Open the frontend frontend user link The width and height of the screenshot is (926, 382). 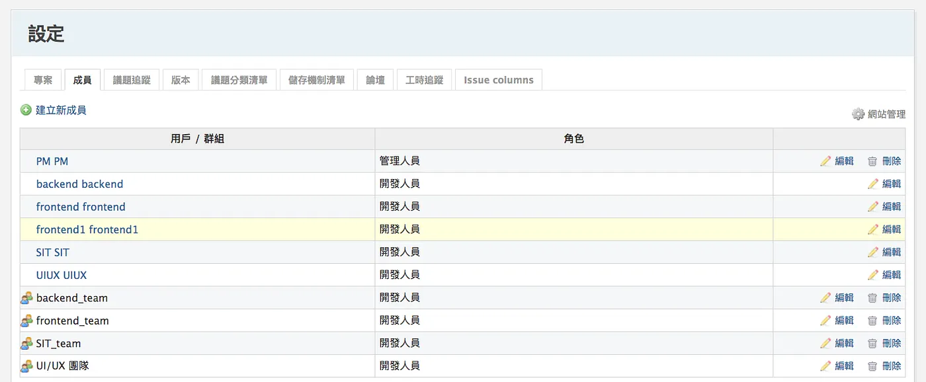pos(81,207)
